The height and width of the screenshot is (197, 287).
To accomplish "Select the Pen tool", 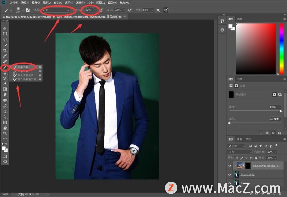I will tap(5, 106).
